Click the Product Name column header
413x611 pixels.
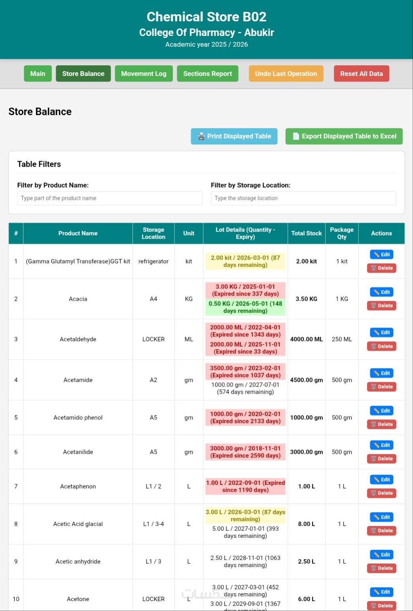[78, 233]
